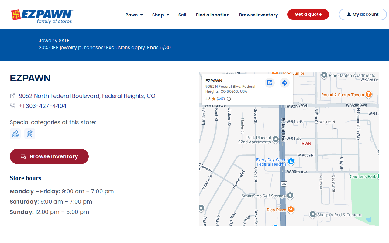The width and height of the screenshot is (389, 243).
Task: Click the EZPAWN family of stores logo
Action: click(x=42, y=16)
